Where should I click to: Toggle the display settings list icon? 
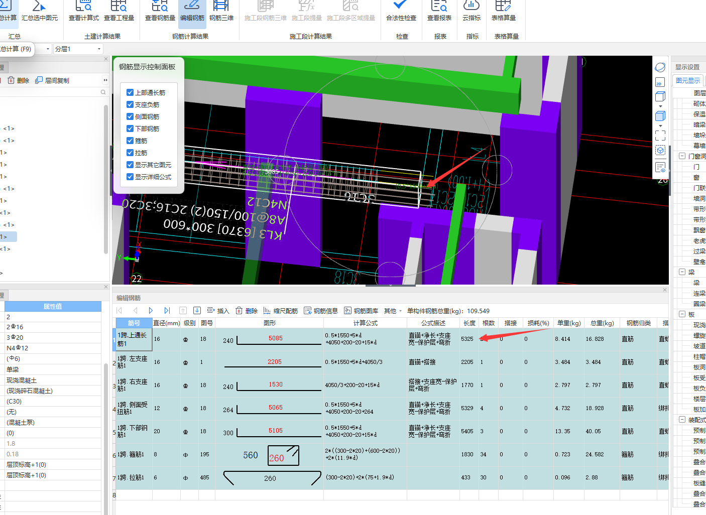(x=660, y=167)
